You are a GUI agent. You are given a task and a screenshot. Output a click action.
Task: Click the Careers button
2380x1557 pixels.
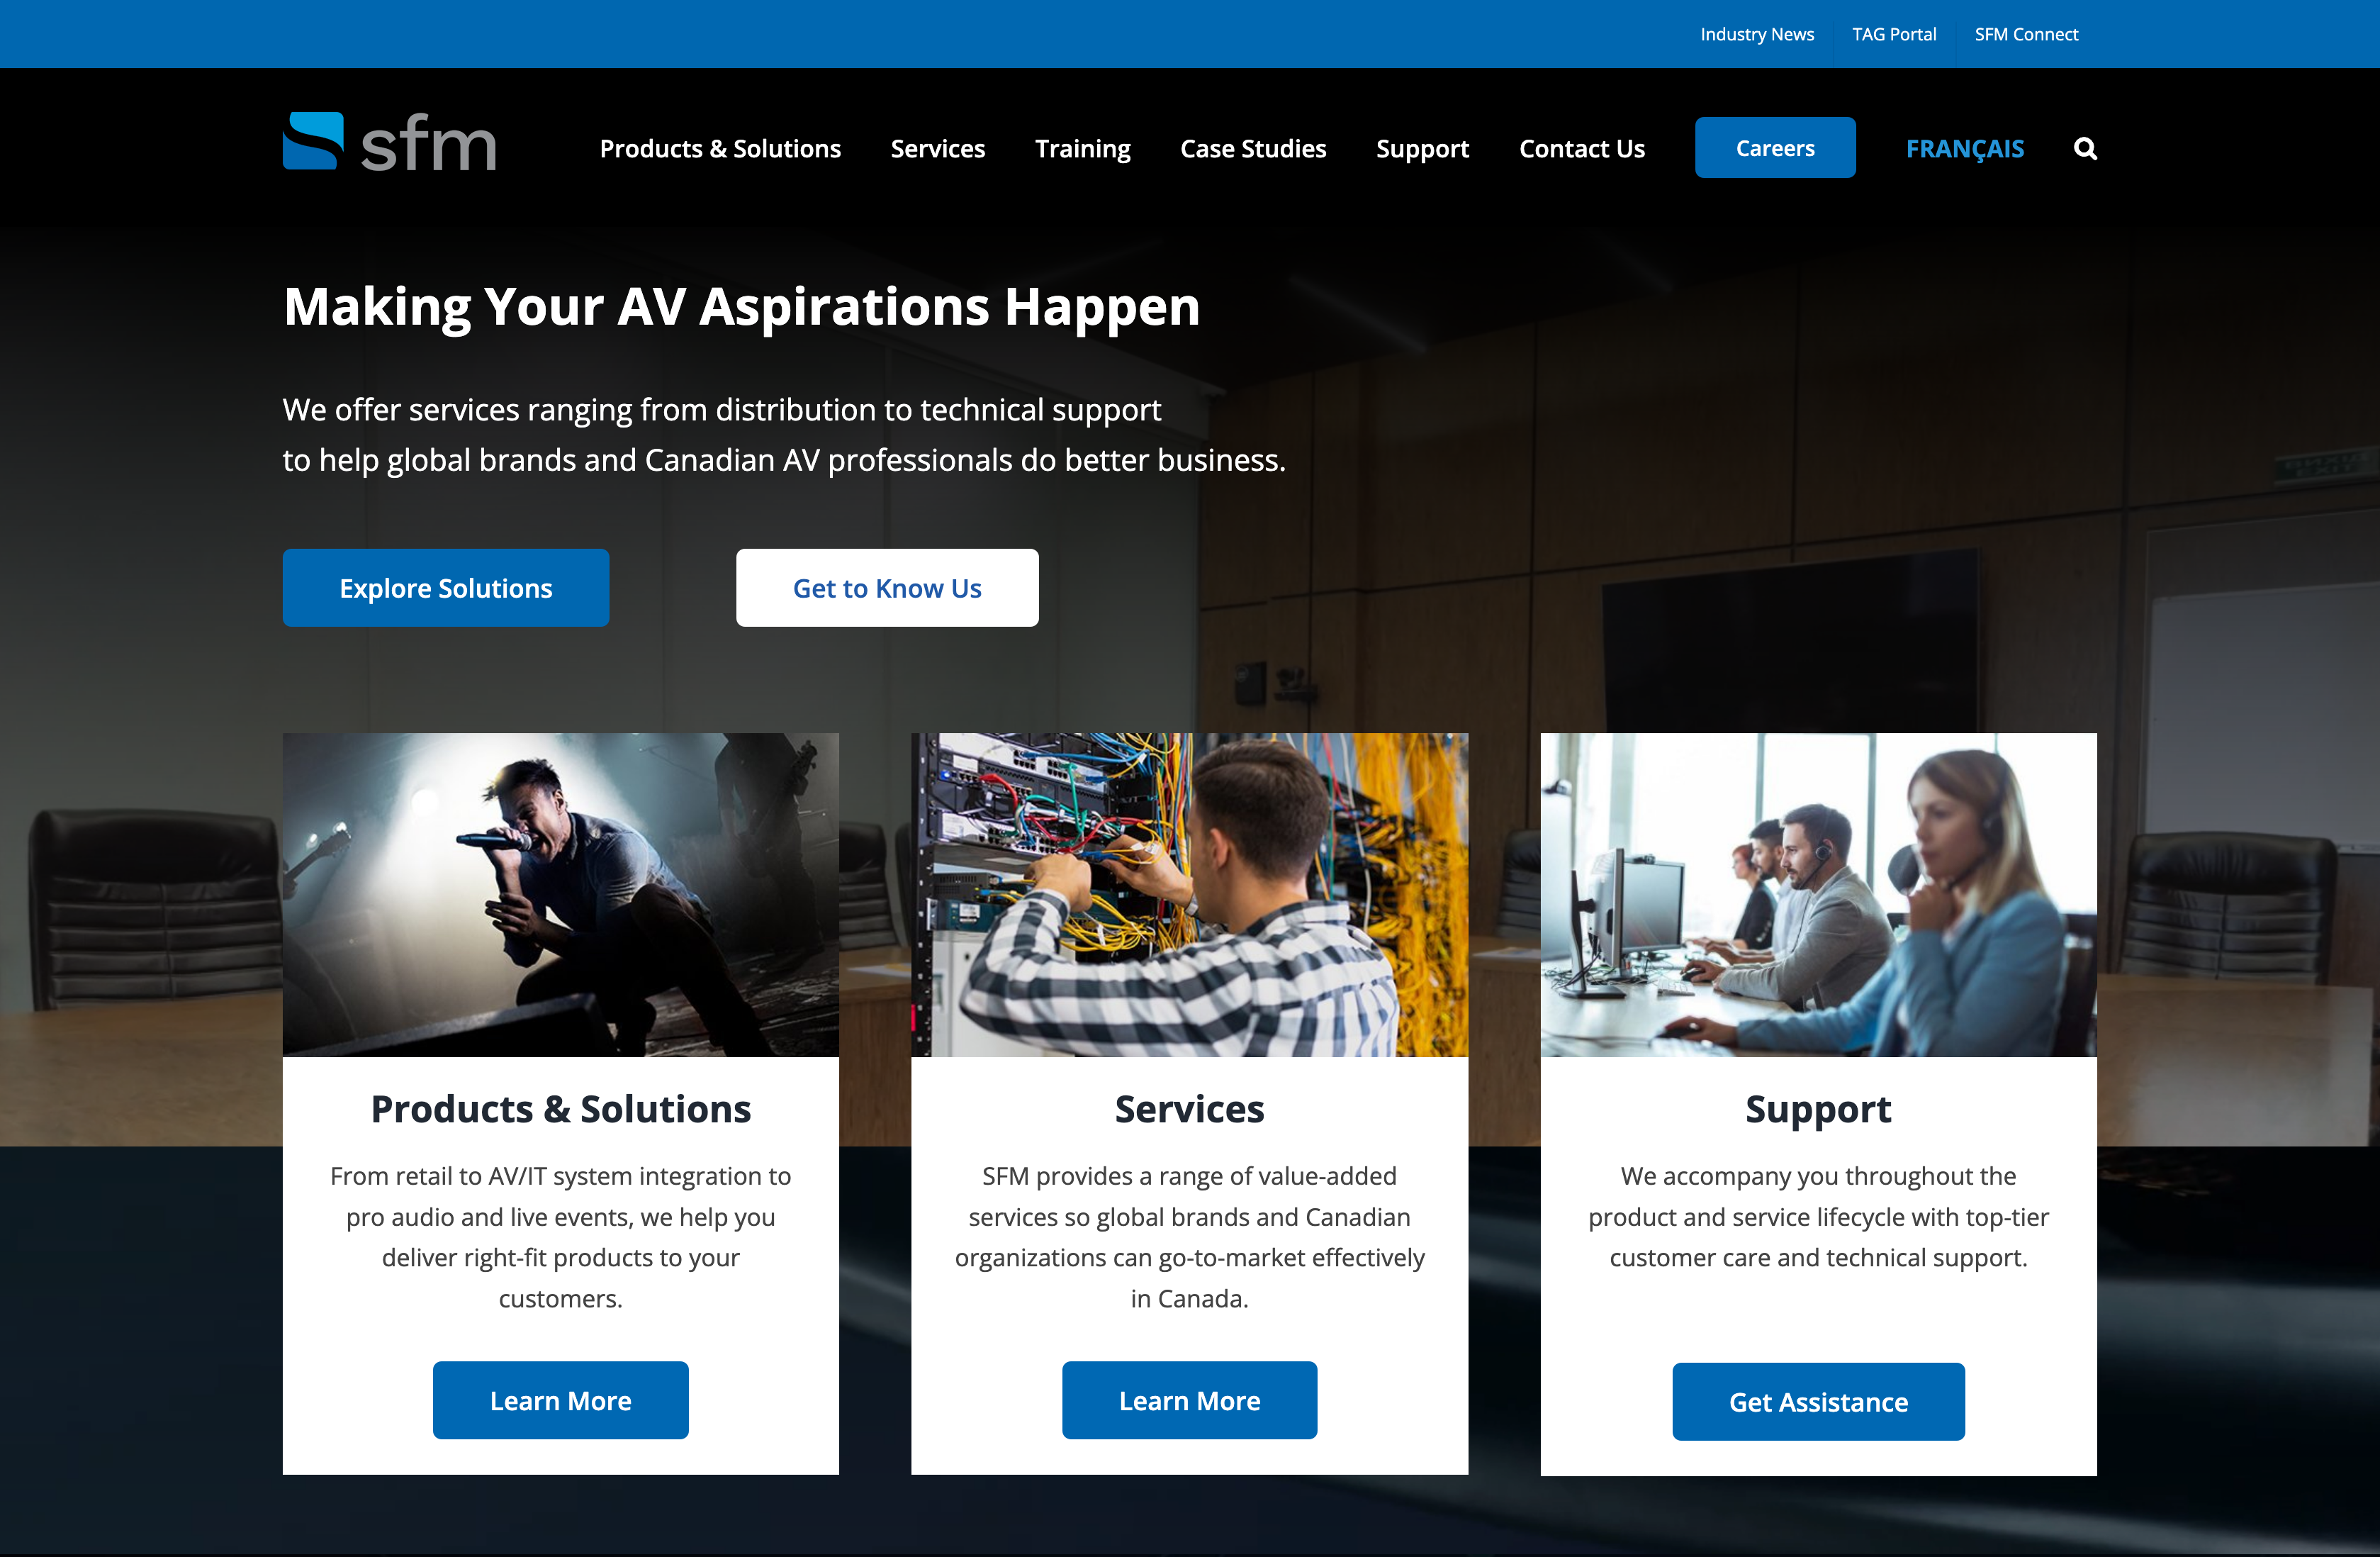point(1775,148)
